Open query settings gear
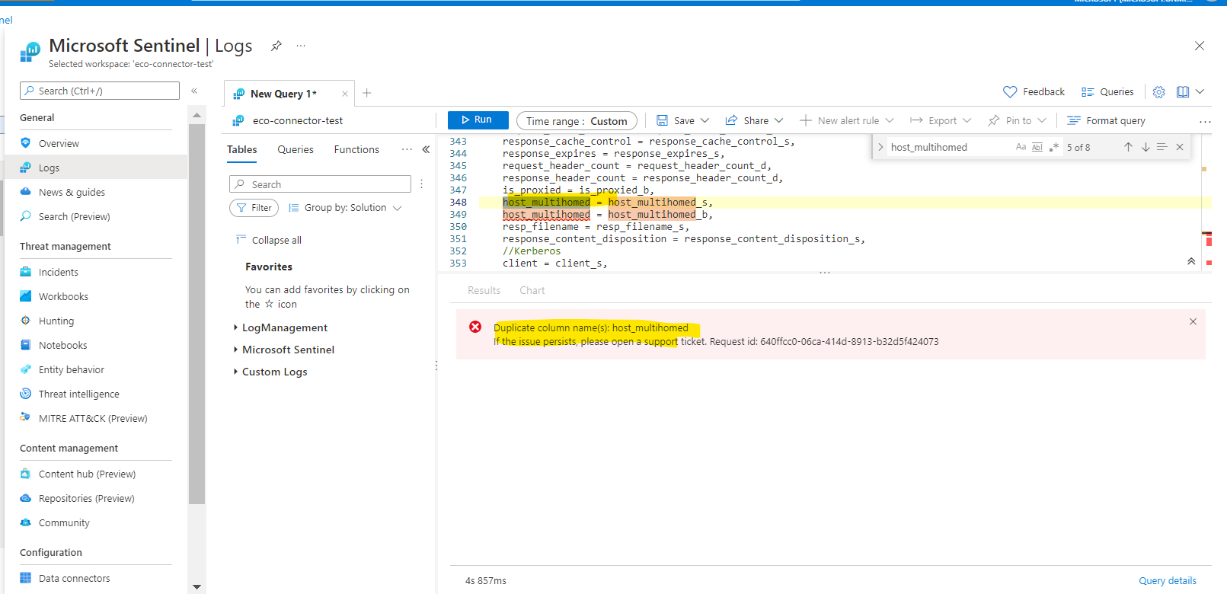Image resolution: width=1227 pixels, height=594 pixels. click(x=1158, y=91)
